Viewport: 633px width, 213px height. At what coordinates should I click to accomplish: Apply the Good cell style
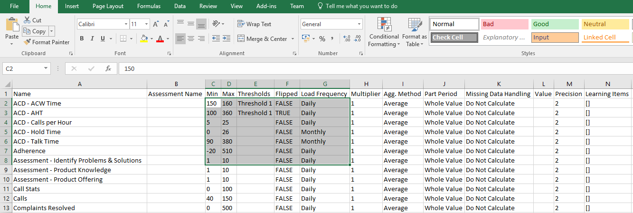[555, 24]
